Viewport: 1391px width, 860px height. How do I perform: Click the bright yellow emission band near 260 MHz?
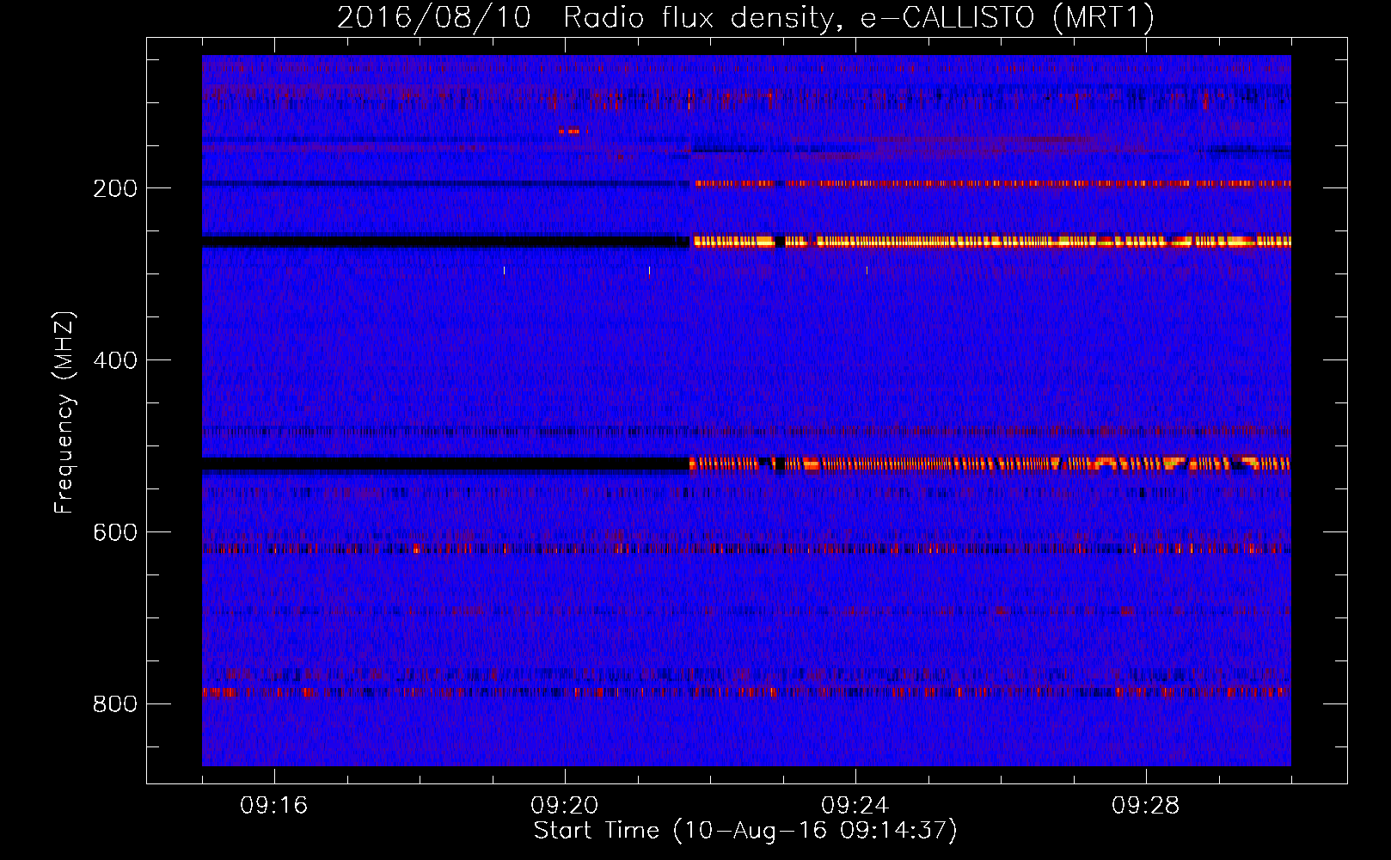coord(992,242)
